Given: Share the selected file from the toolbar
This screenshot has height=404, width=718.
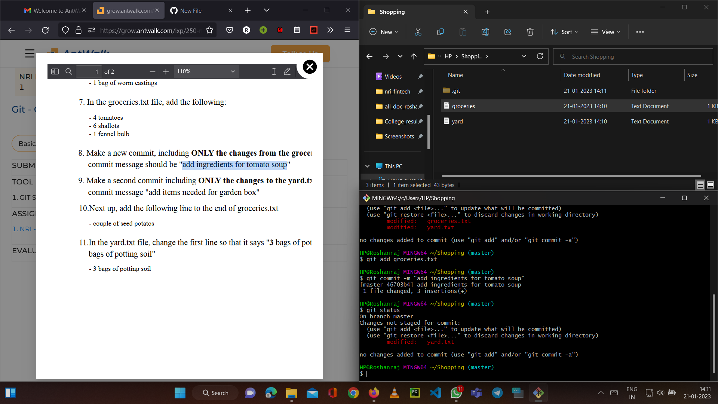Looking at the screenshot, I should [507, 32].
